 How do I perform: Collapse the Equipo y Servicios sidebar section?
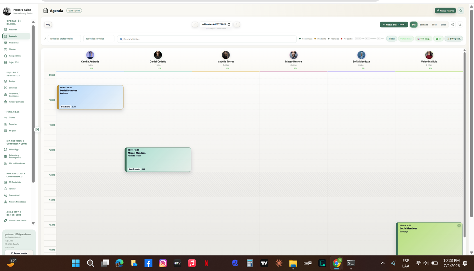pyautogui.click(x=13, y=74)
